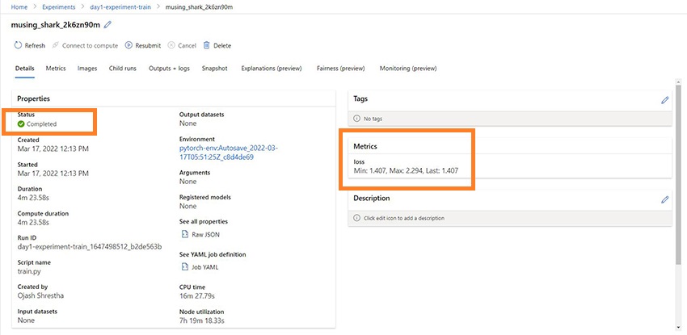
Task: Click the Refresh icon in the toolbar
Action: point(18,45)
